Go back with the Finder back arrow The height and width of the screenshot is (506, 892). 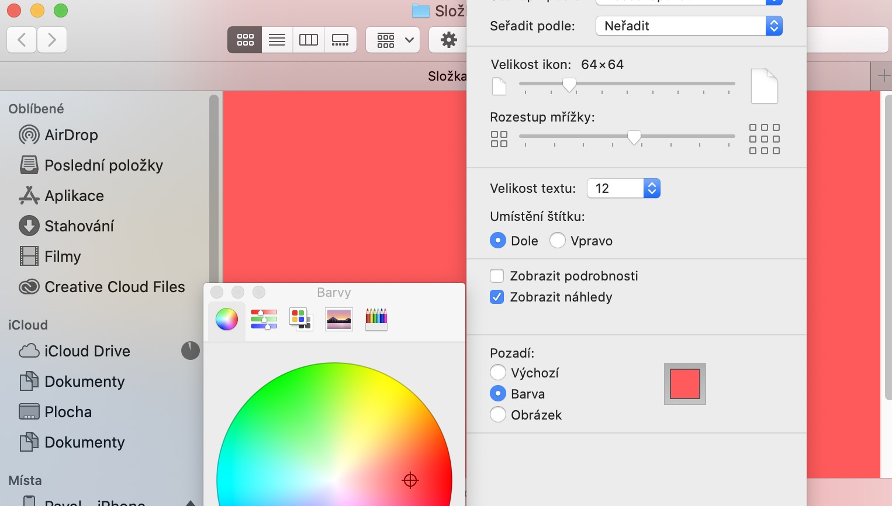click(22, 40)
